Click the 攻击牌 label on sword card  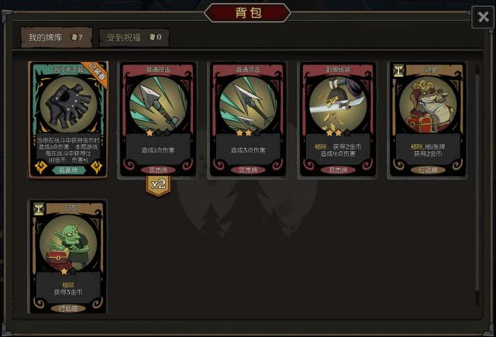click(x=338, y=170)
